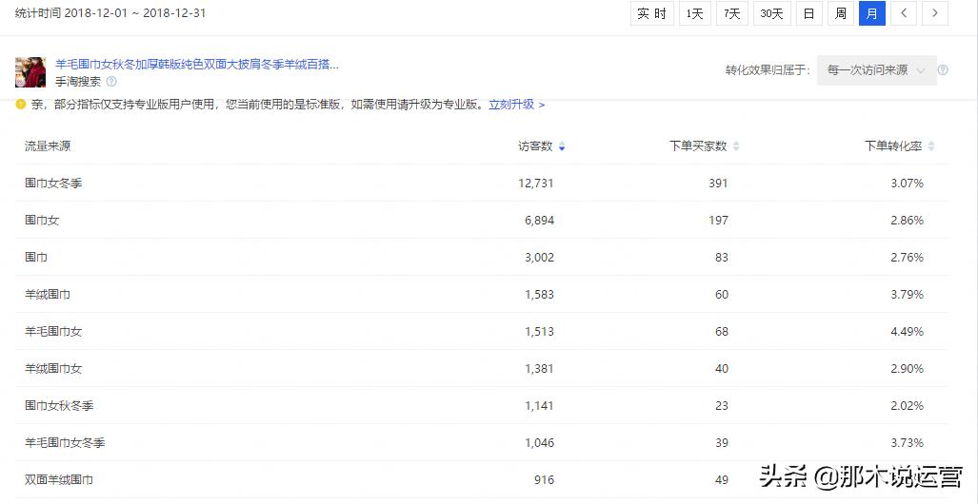Select keyword row 双面羊绒围巾
Screen dimensions: 978x504
coord(482,479)
